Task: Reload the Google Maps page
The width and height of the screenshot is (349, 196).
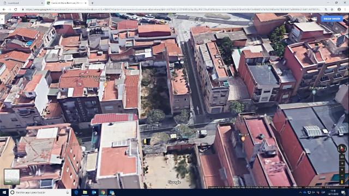Action: tap(16, 10)
